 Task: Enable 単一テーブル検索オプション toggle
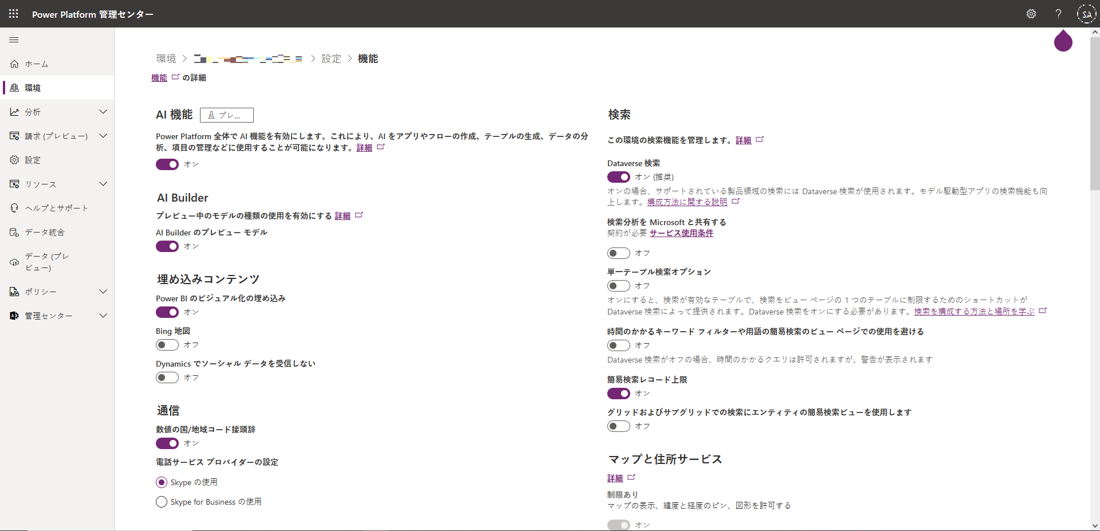[619, 286]
